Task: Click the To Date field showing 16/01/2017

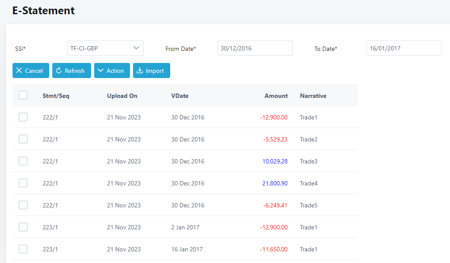Action: click(403, 48)
